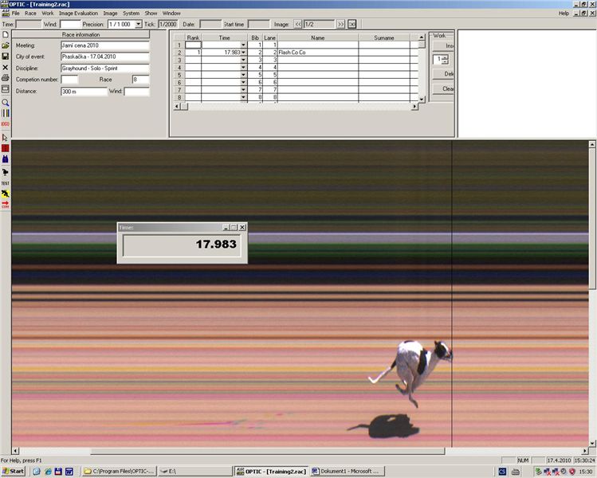Switch to Dokument1 Microsoft Word taskbar button
The image size is (597, 478).
click(348, 471)
